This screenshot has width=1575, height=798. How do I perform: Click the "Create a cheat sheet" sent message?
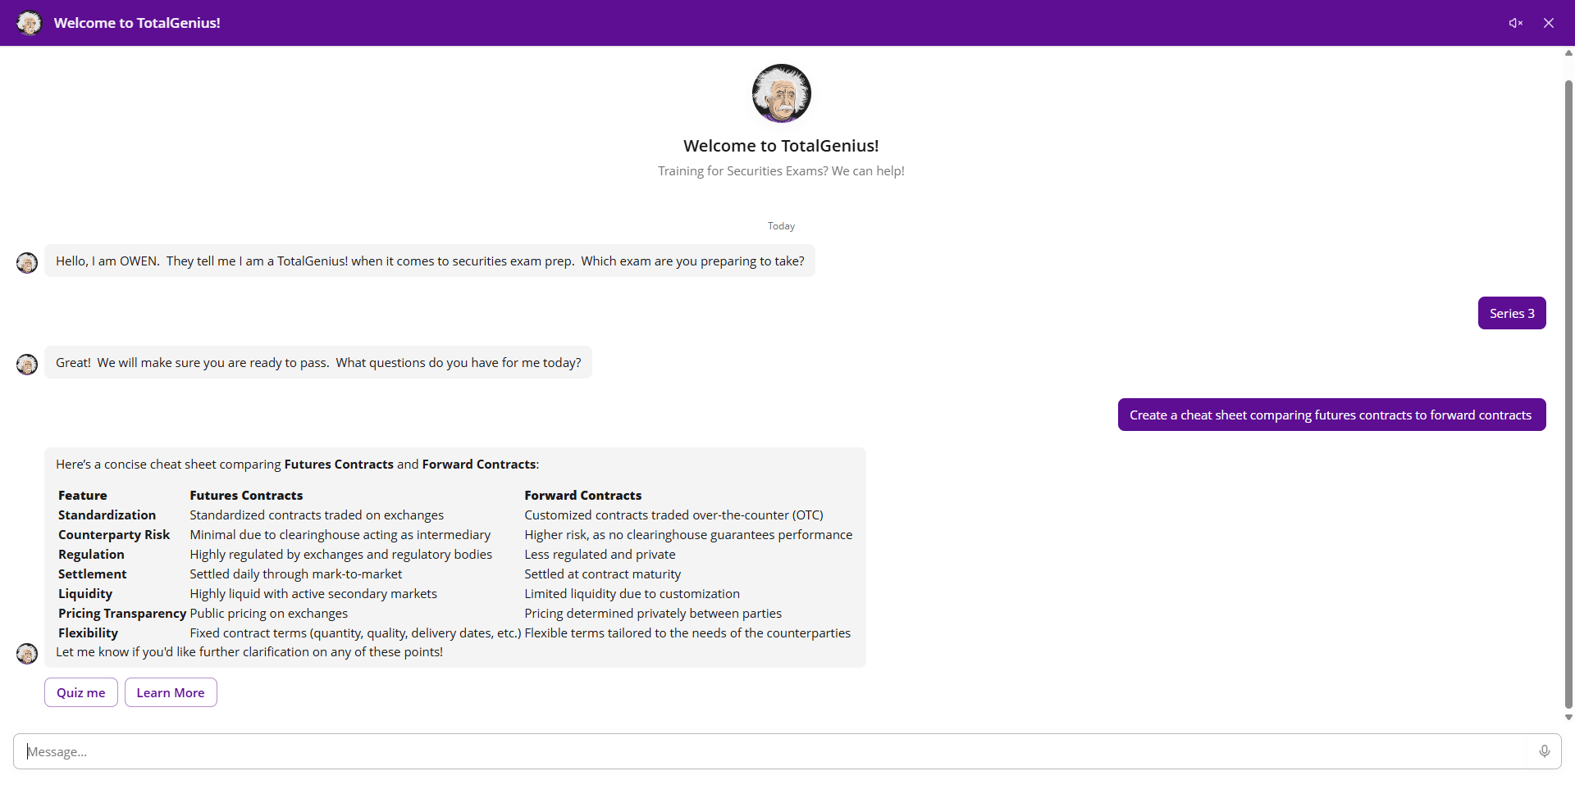click(x=1331, y=415)
